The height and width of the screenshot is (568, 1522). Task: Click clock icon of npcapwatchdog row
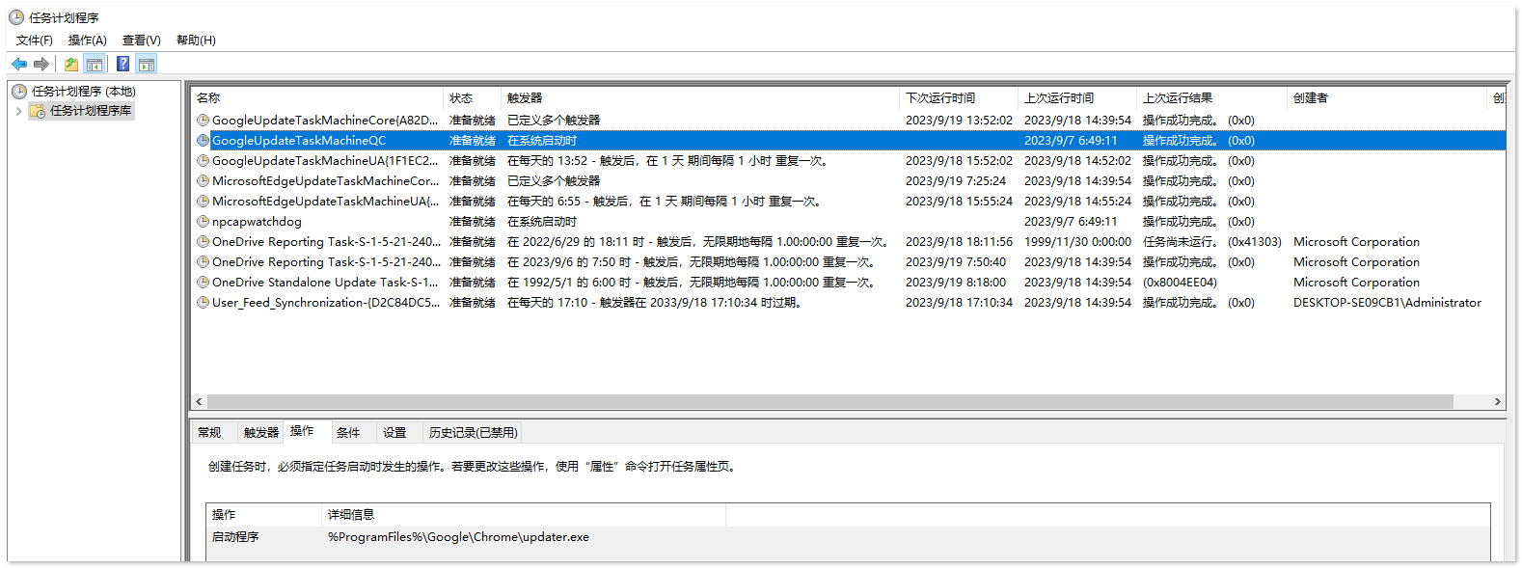tap(204, 222)
